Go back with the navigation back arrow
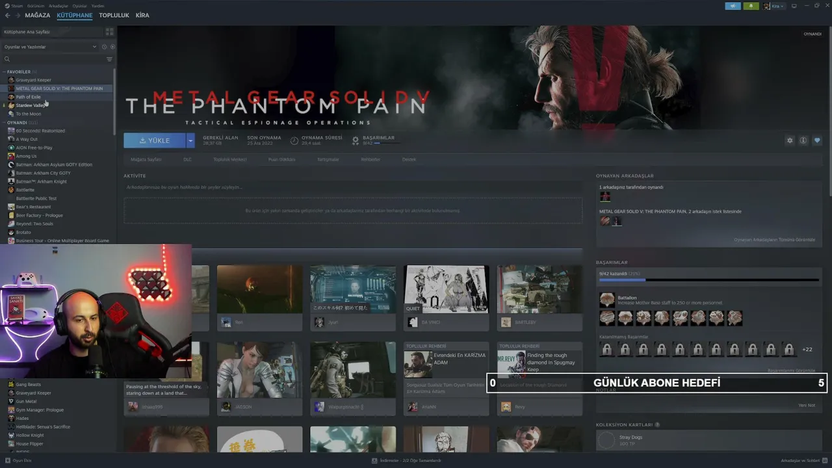 [x=8, y=16]
